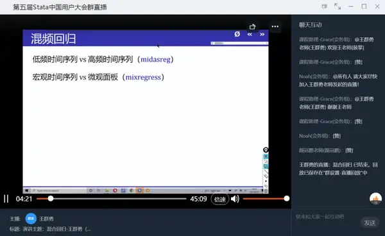Open the slide section dropdown list
Image resolution: width=385 pixels, height=236 pixels.
239,43
